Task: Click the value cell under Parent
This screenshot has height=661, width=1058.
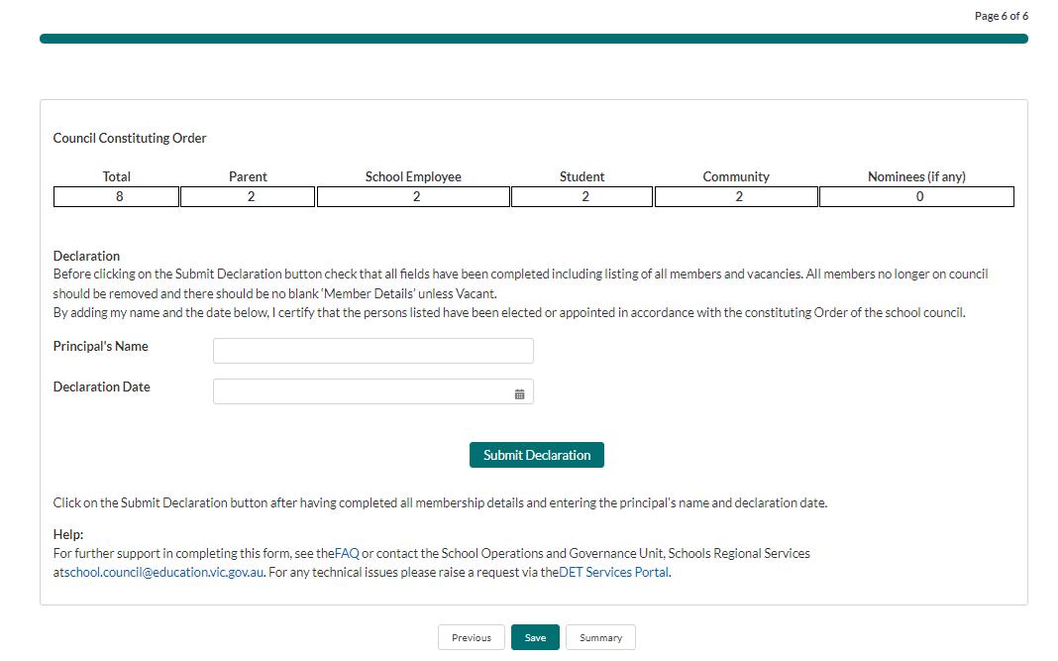Action: pos(248,196)
